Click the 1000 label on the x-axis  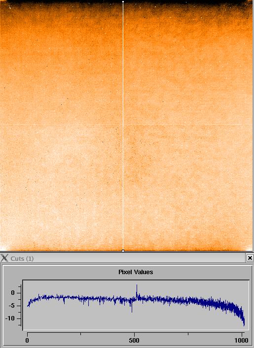point(241,340)
